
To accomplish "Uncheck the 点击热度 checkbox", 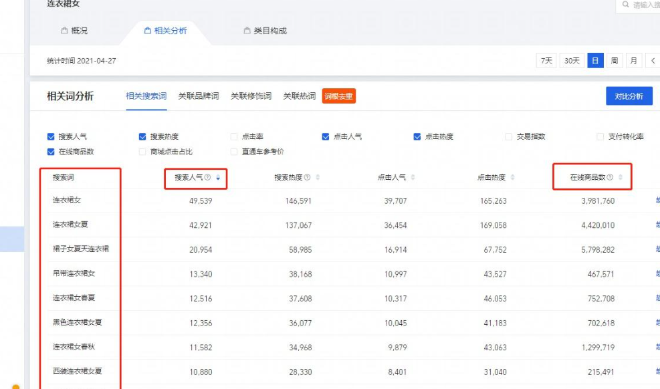I will (417, 136).
